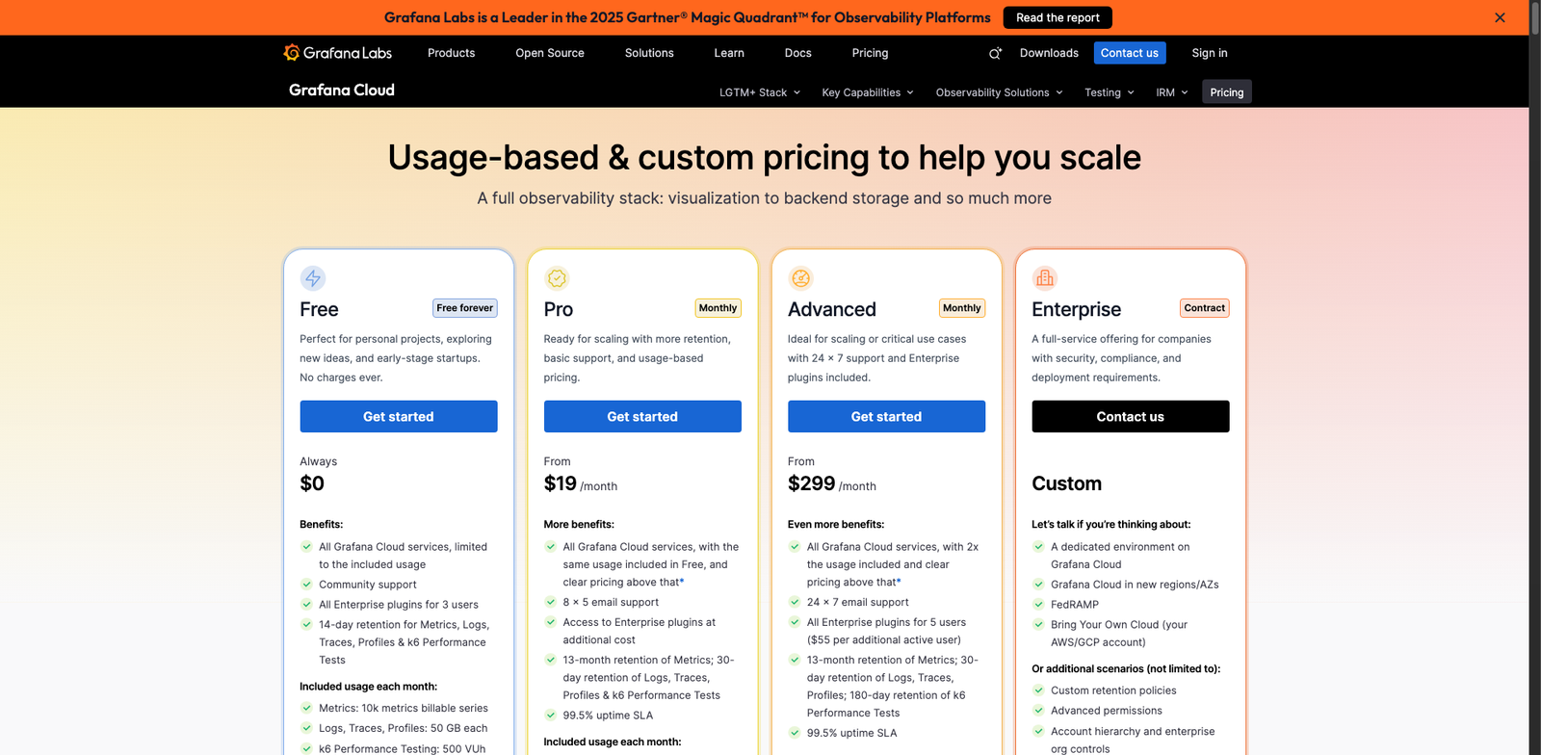Click check icon beside Account hierarchy and enterprise

[x=1038, y=731]
